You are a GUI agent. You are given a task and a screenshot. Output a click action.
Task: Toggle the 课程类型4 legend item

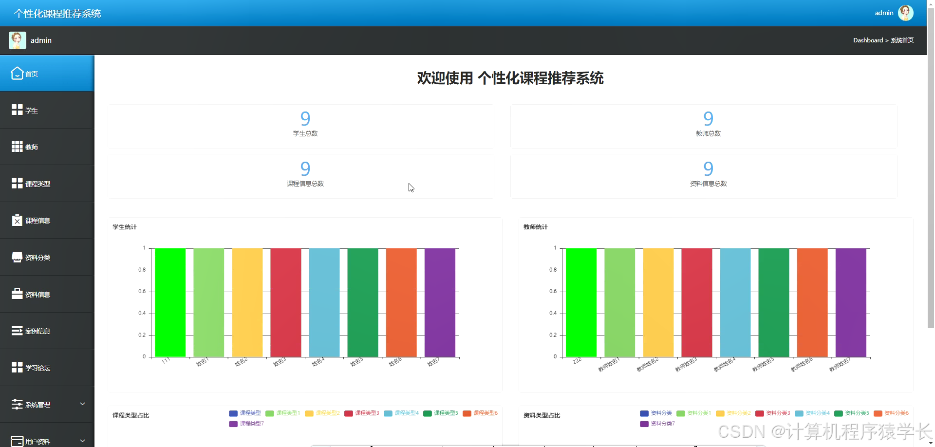pyautogui.click(x=401, y=413)
